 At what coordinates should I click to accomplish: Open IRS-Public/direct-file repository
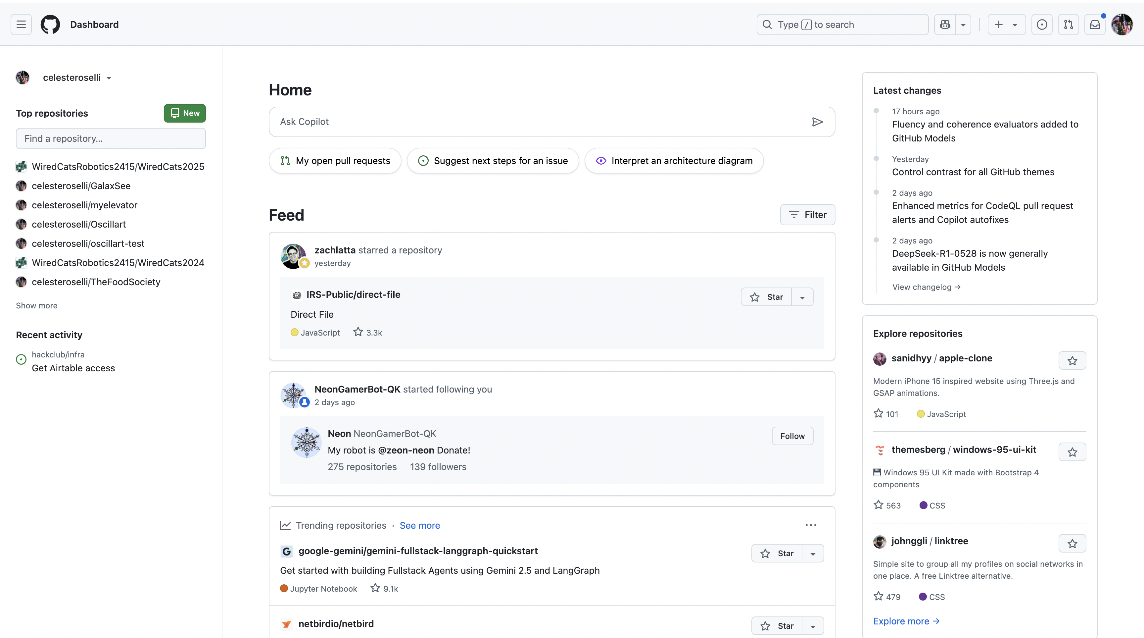point(353,294)
